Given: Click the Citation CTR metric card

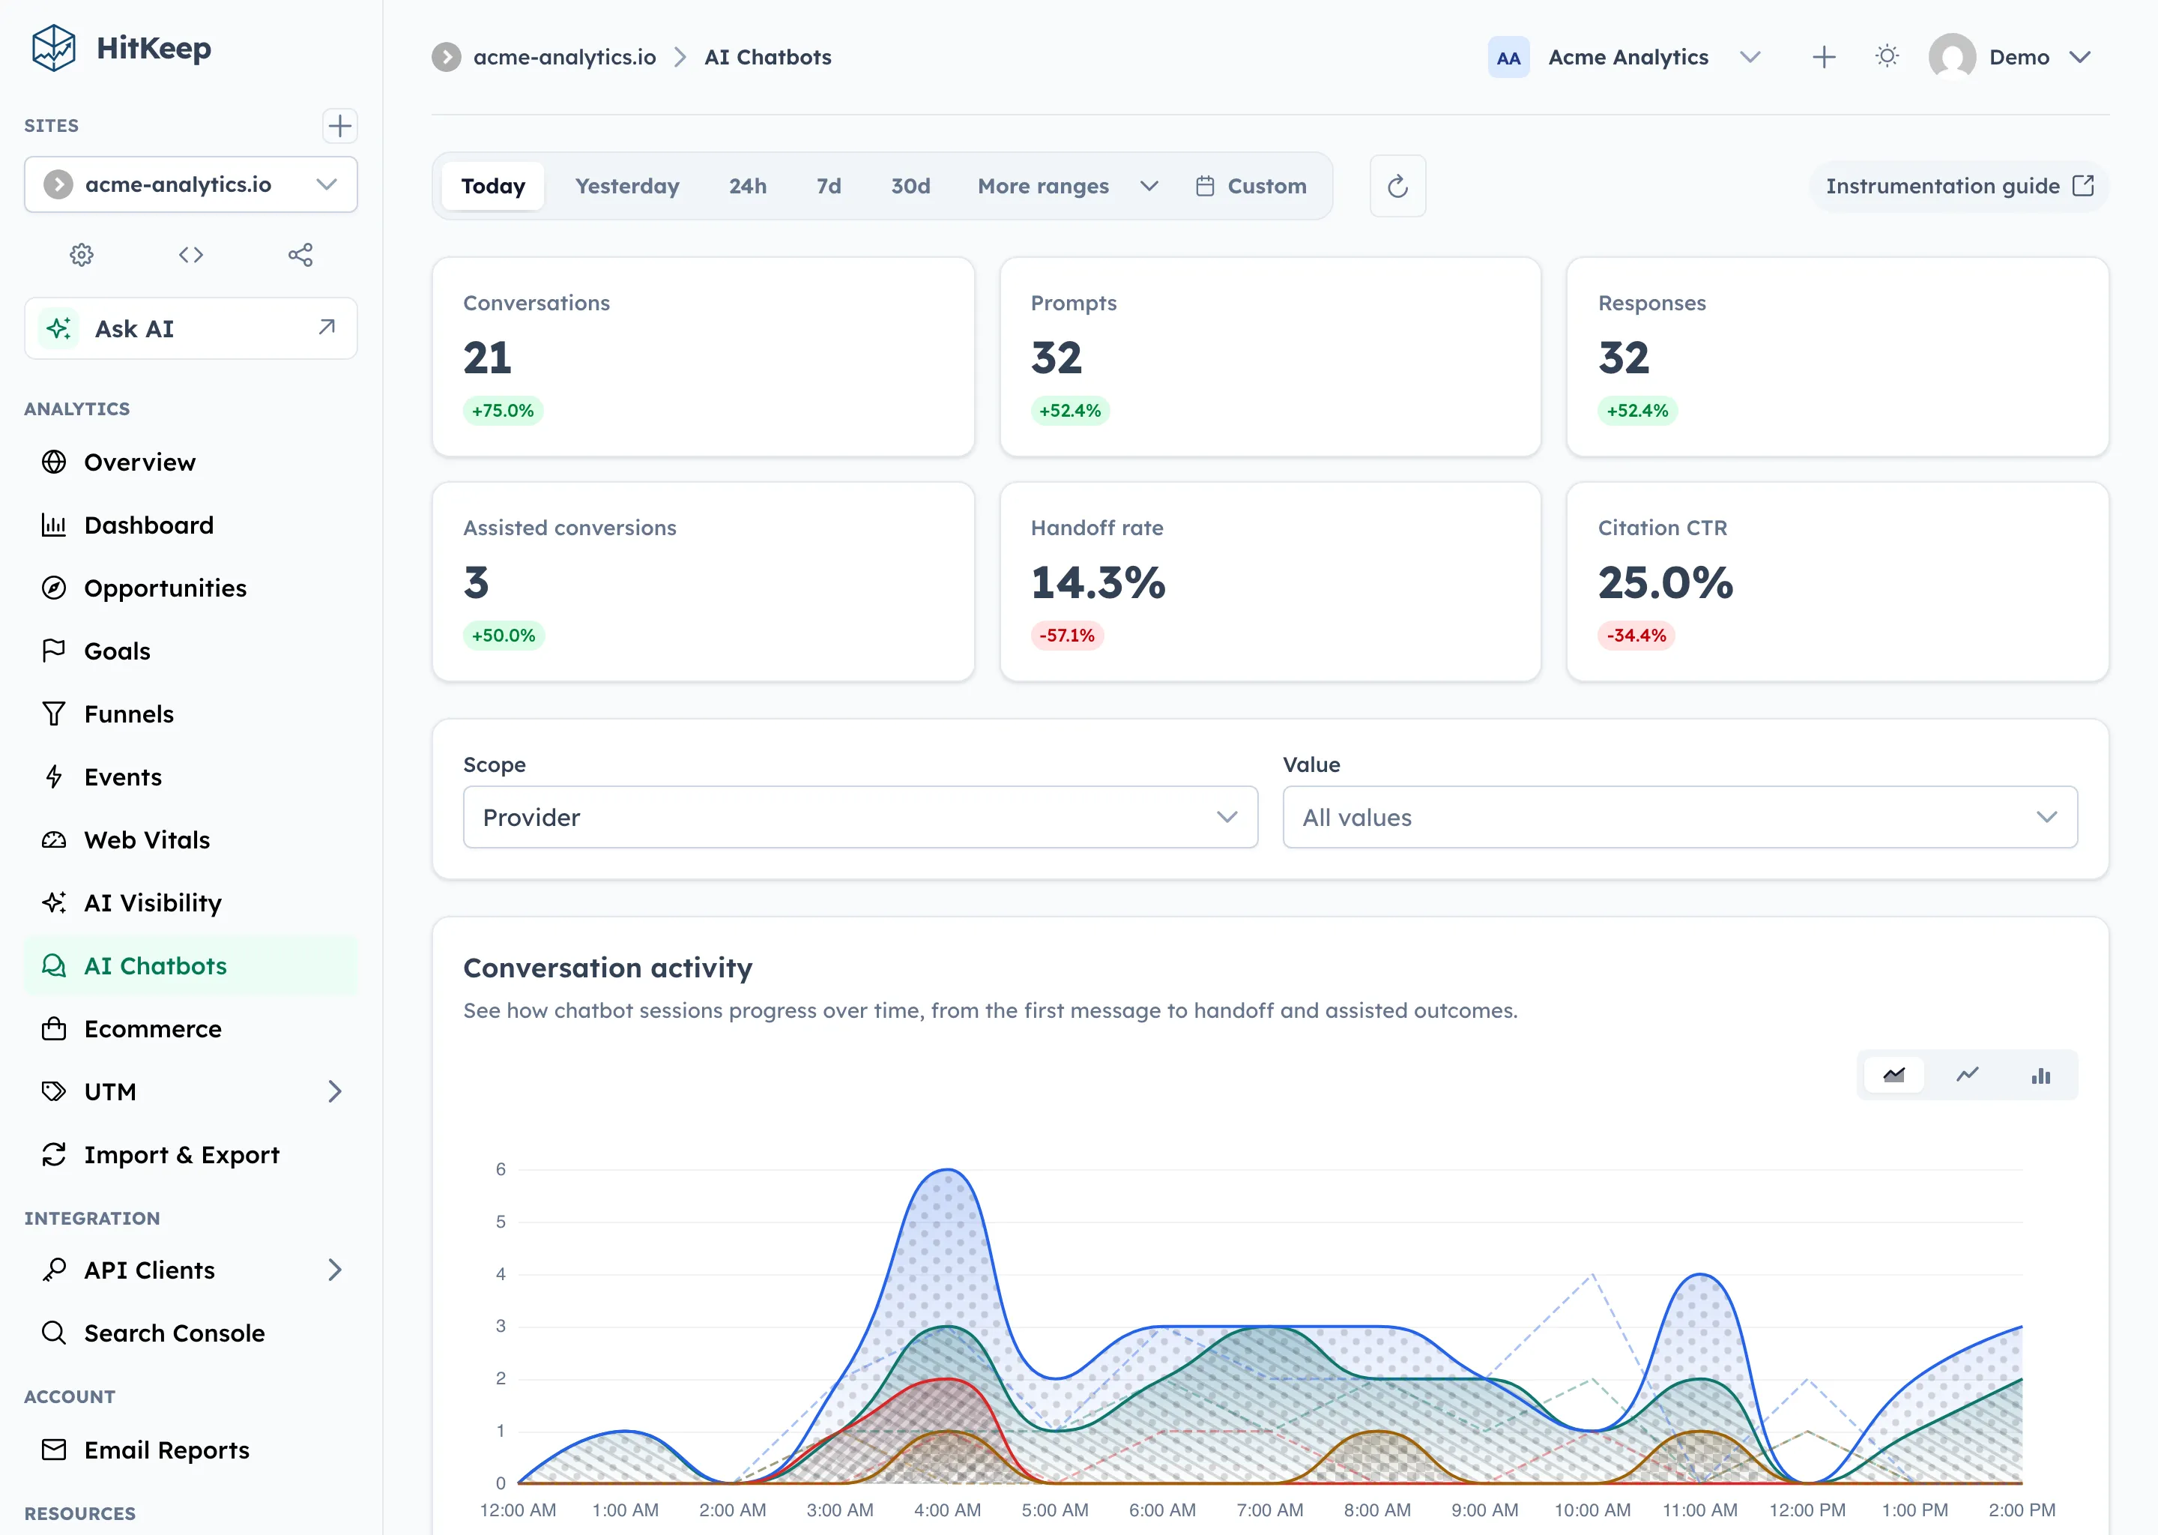Looking at the screenshot, I should tap(1837, 582).
